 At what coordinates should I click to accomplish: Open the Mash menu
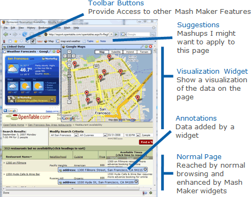point(67,28)
